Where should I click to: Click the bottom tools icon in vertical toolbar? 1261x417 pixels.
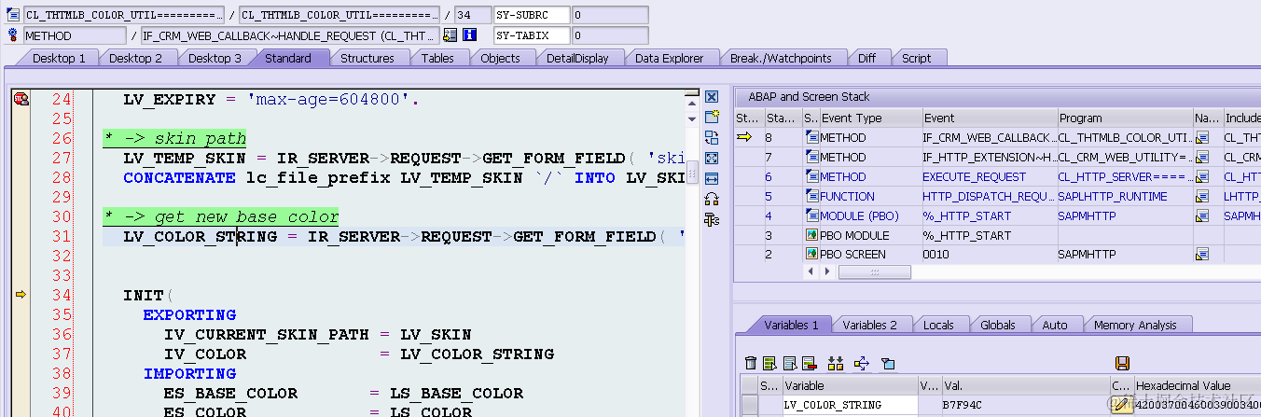coord(712,219)
